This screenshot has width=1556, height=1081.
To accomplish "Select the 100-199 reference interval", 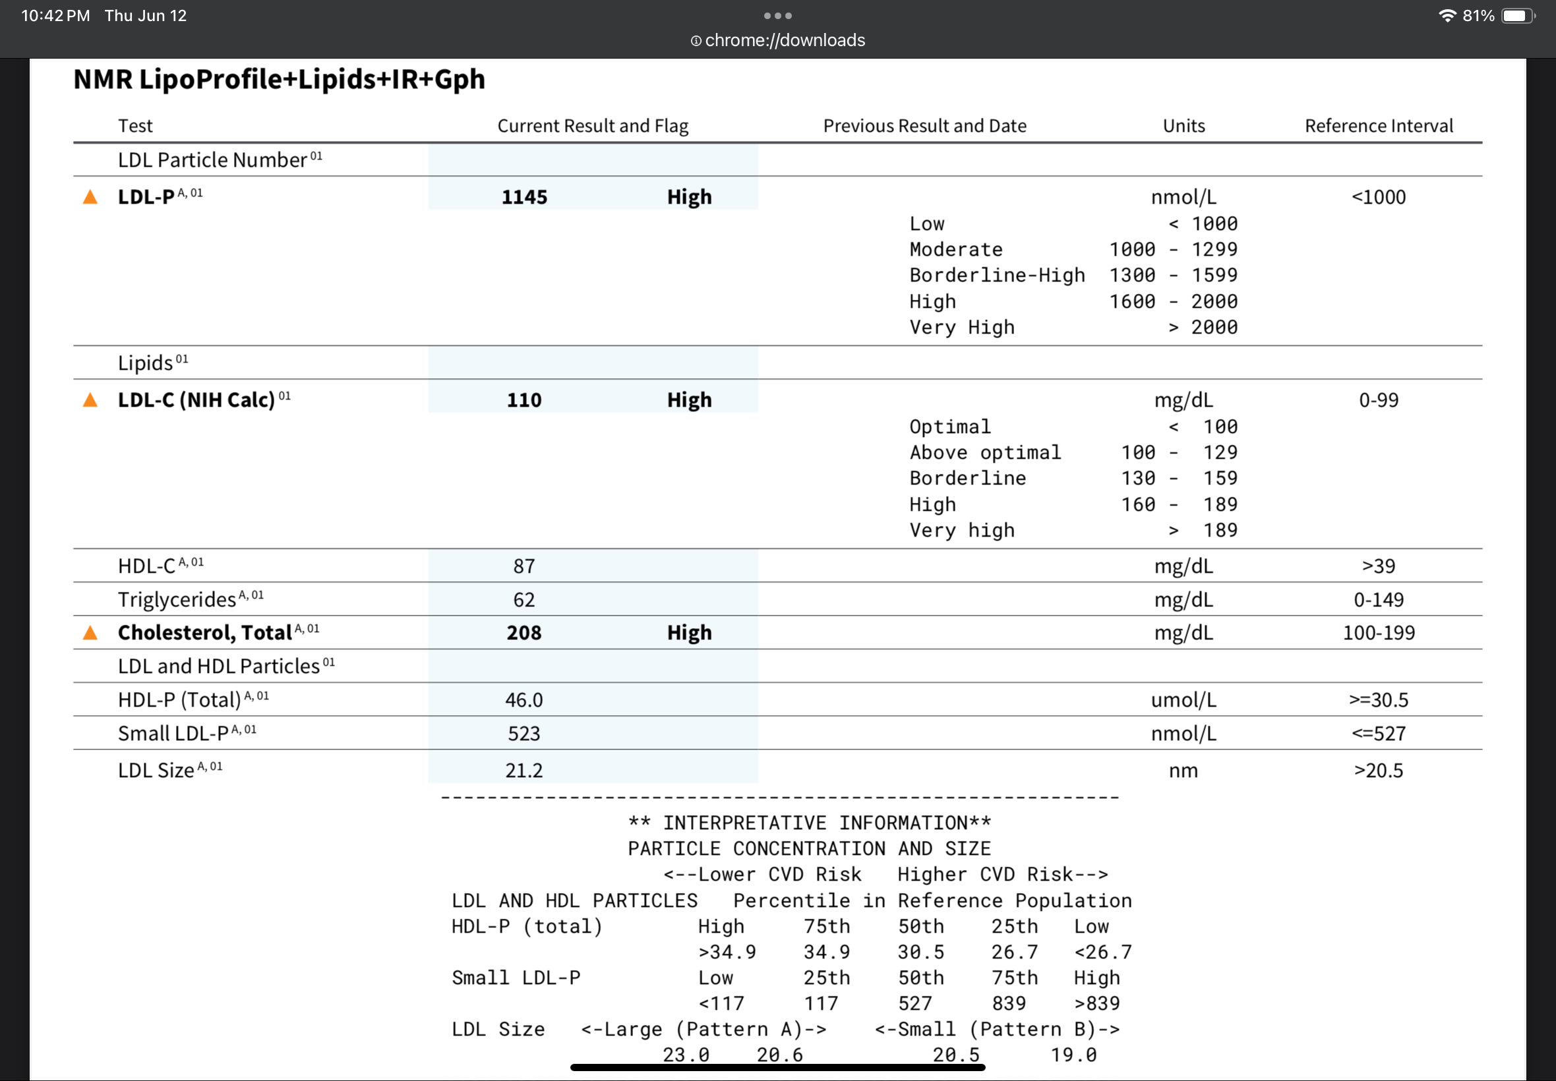I will pos(1379,633).
